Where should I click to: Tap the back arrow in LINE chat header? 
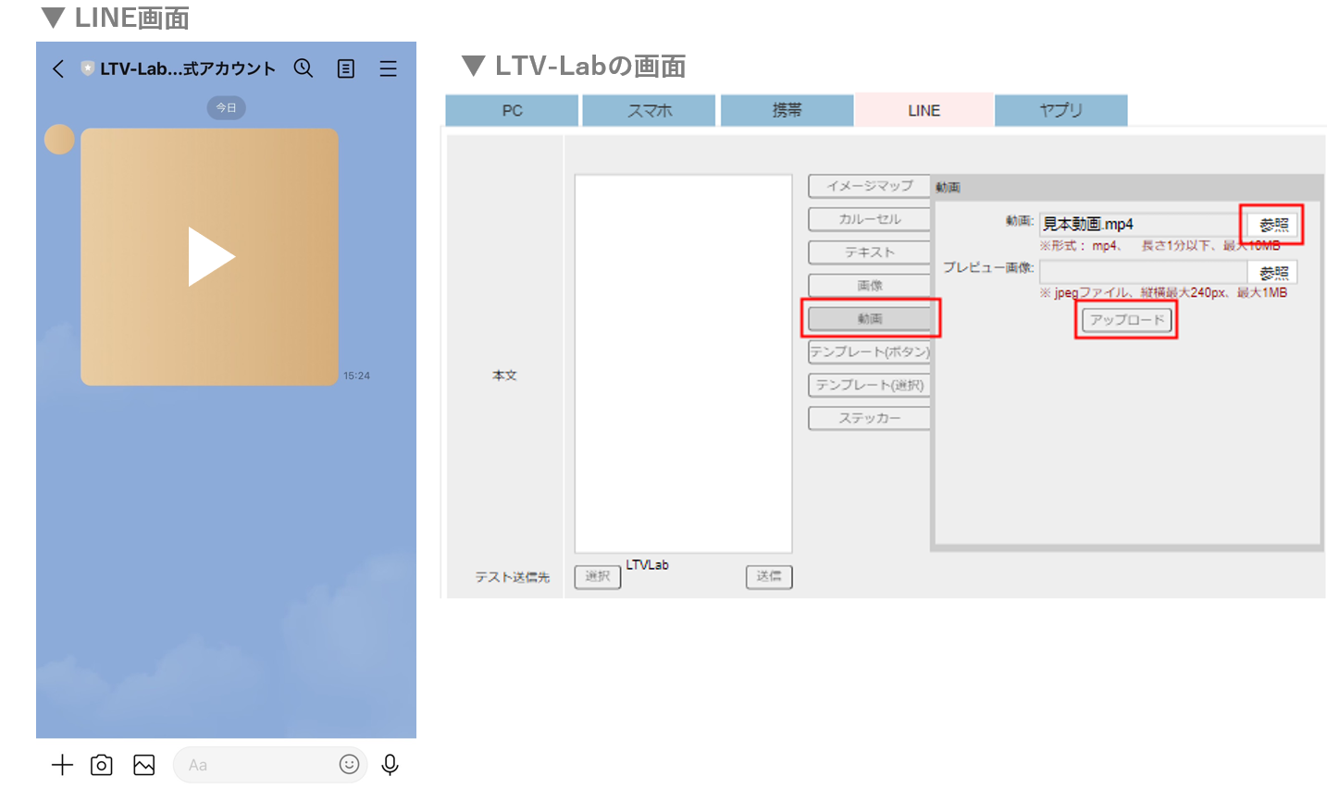click(58, 69)
